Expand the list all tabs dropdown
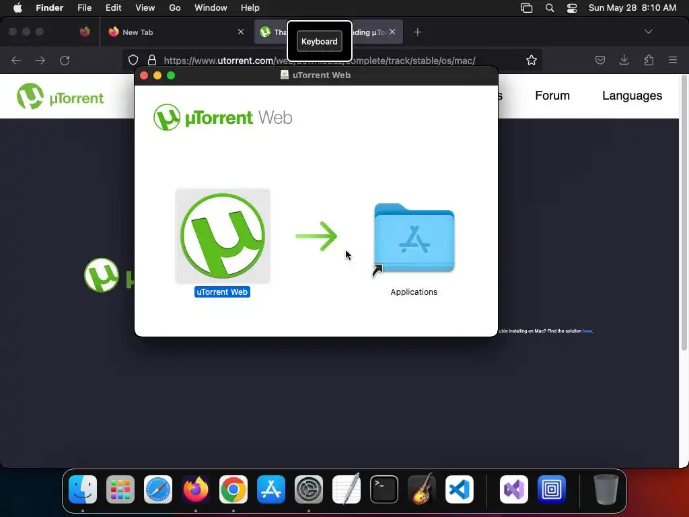 649,32
